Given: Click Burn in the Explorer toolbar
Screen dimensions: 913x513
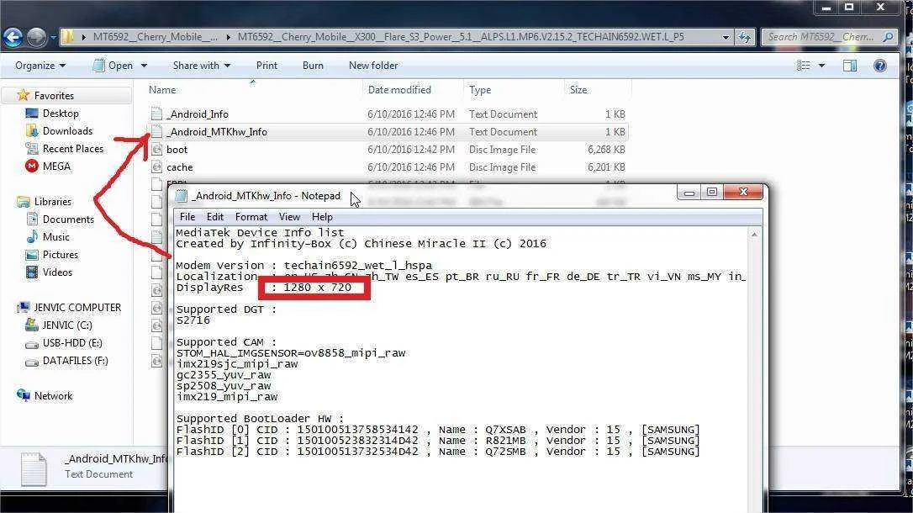Looking at the screenshot, I should click(313, 66).
